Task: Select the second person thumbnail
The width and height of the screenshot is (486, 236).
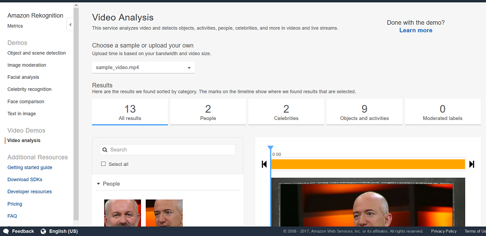Action: tap(164, 213)
